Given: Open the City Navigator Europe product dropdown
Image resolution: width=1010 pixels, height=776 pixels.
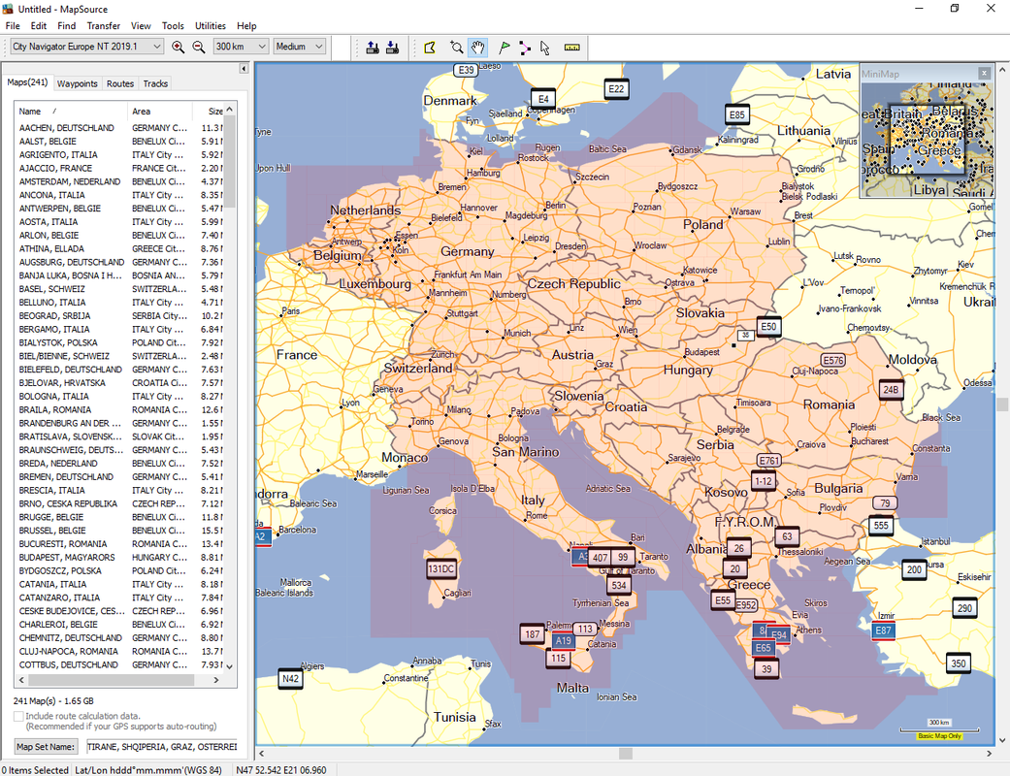Looking at the screenshot, I should (85, 47).
